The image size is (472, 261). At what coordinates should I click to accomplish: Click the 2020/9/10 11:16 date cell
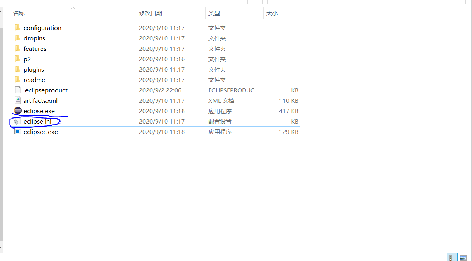click(x=162, y=59)
